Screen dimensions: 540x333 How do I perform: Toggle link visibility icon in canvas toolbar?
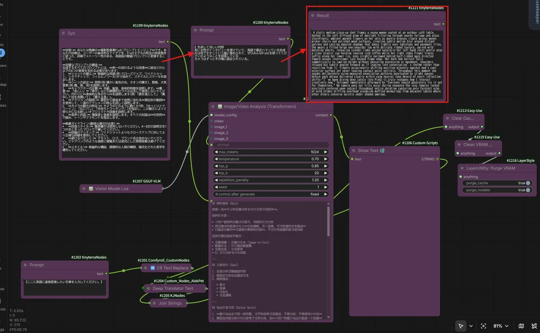click(535, 326)
